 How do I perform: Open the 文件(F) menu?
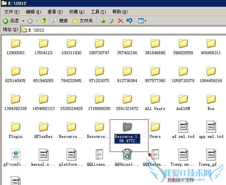12,12
